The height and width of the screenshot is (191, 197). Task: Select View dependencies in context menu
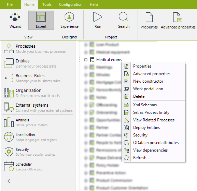point(150,150)
